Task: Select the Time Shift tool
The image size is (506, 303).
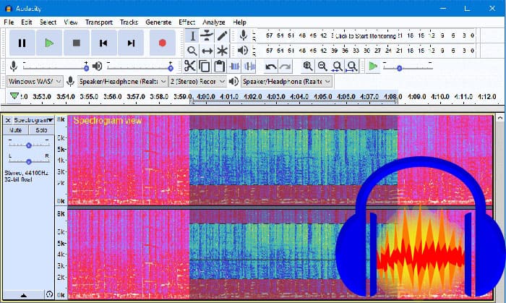Action: (207, 51)
